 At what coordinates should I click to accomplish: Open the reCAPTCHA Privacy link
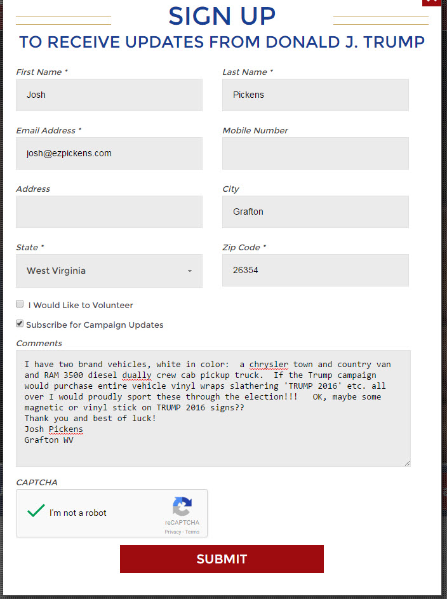(173, 532)
